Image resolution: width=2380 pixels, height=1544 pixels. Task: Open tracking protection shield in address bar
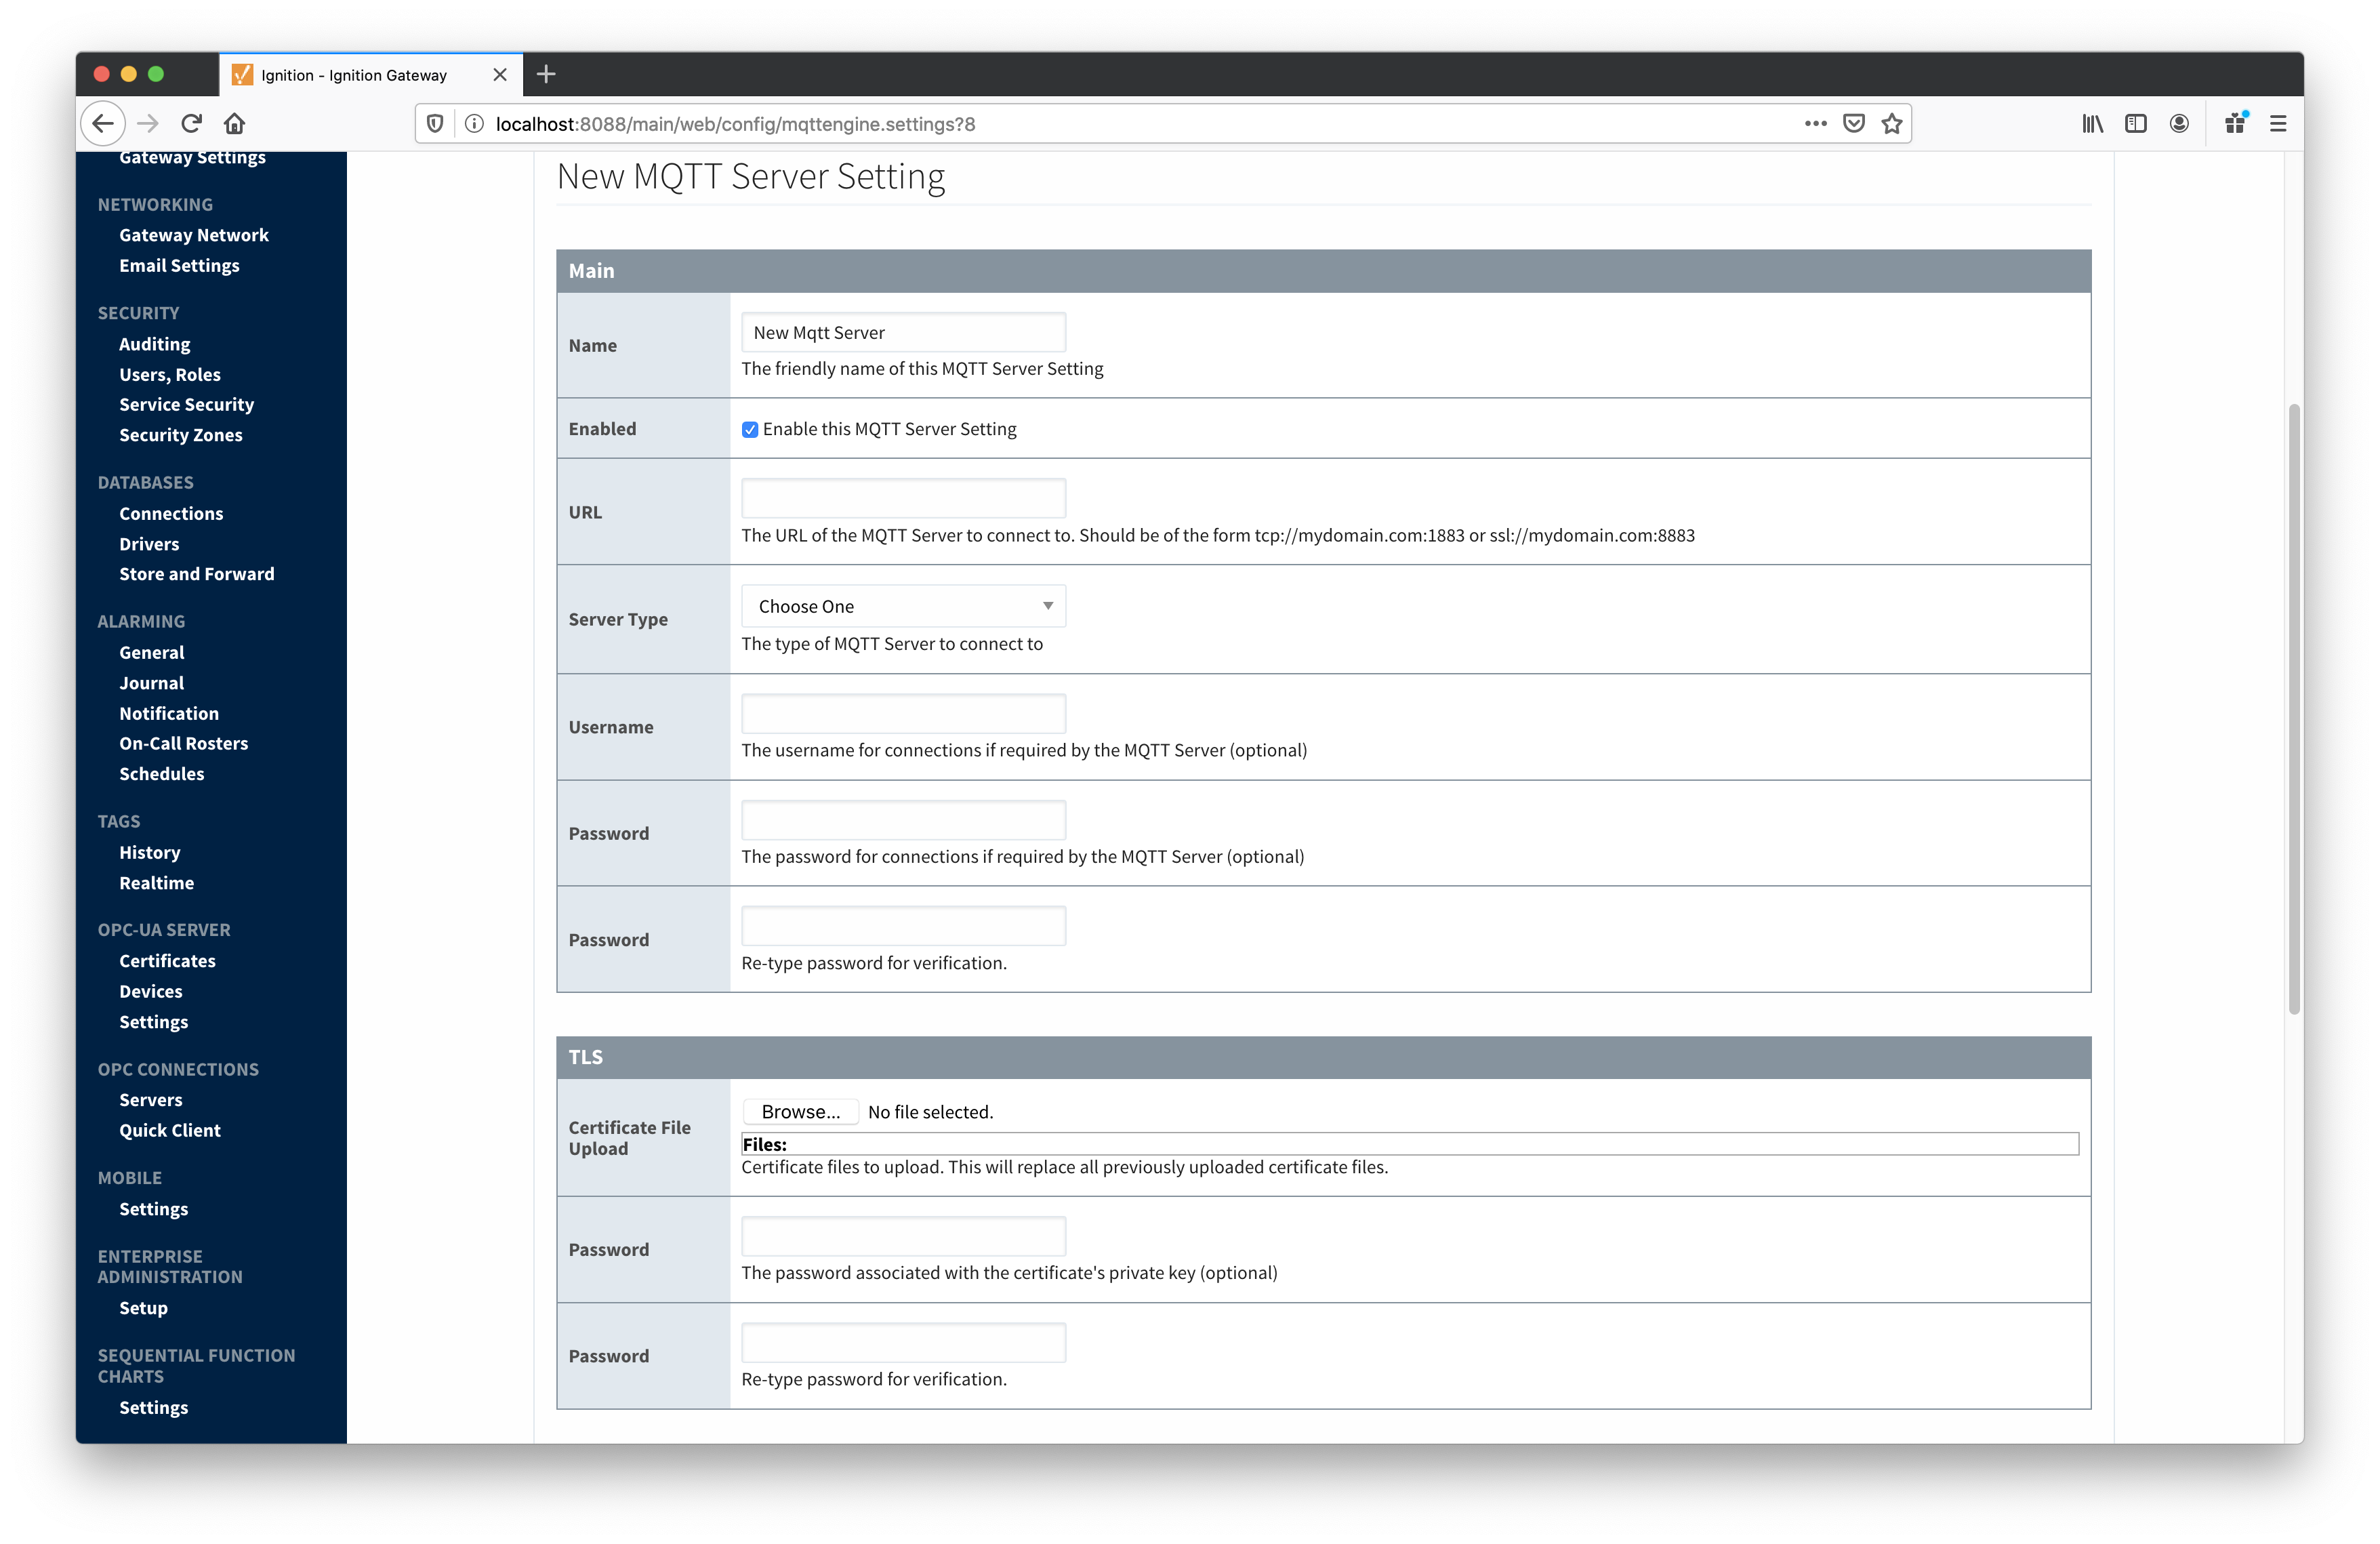tap(435, 123)
